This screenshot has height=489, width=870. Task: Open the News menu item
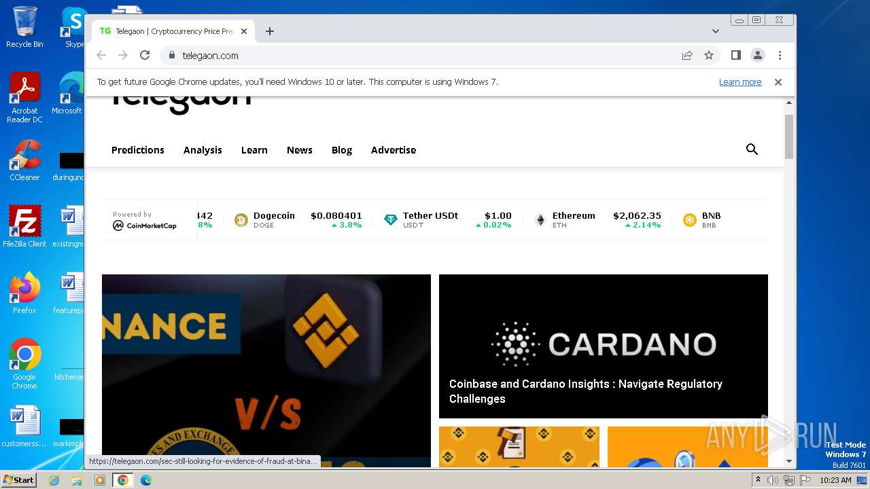point(300,150)
